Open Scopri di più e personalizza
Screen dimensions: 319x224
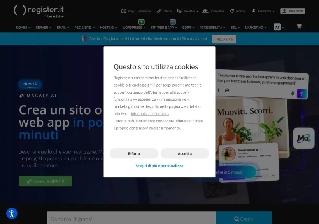[x=159, y=166]
